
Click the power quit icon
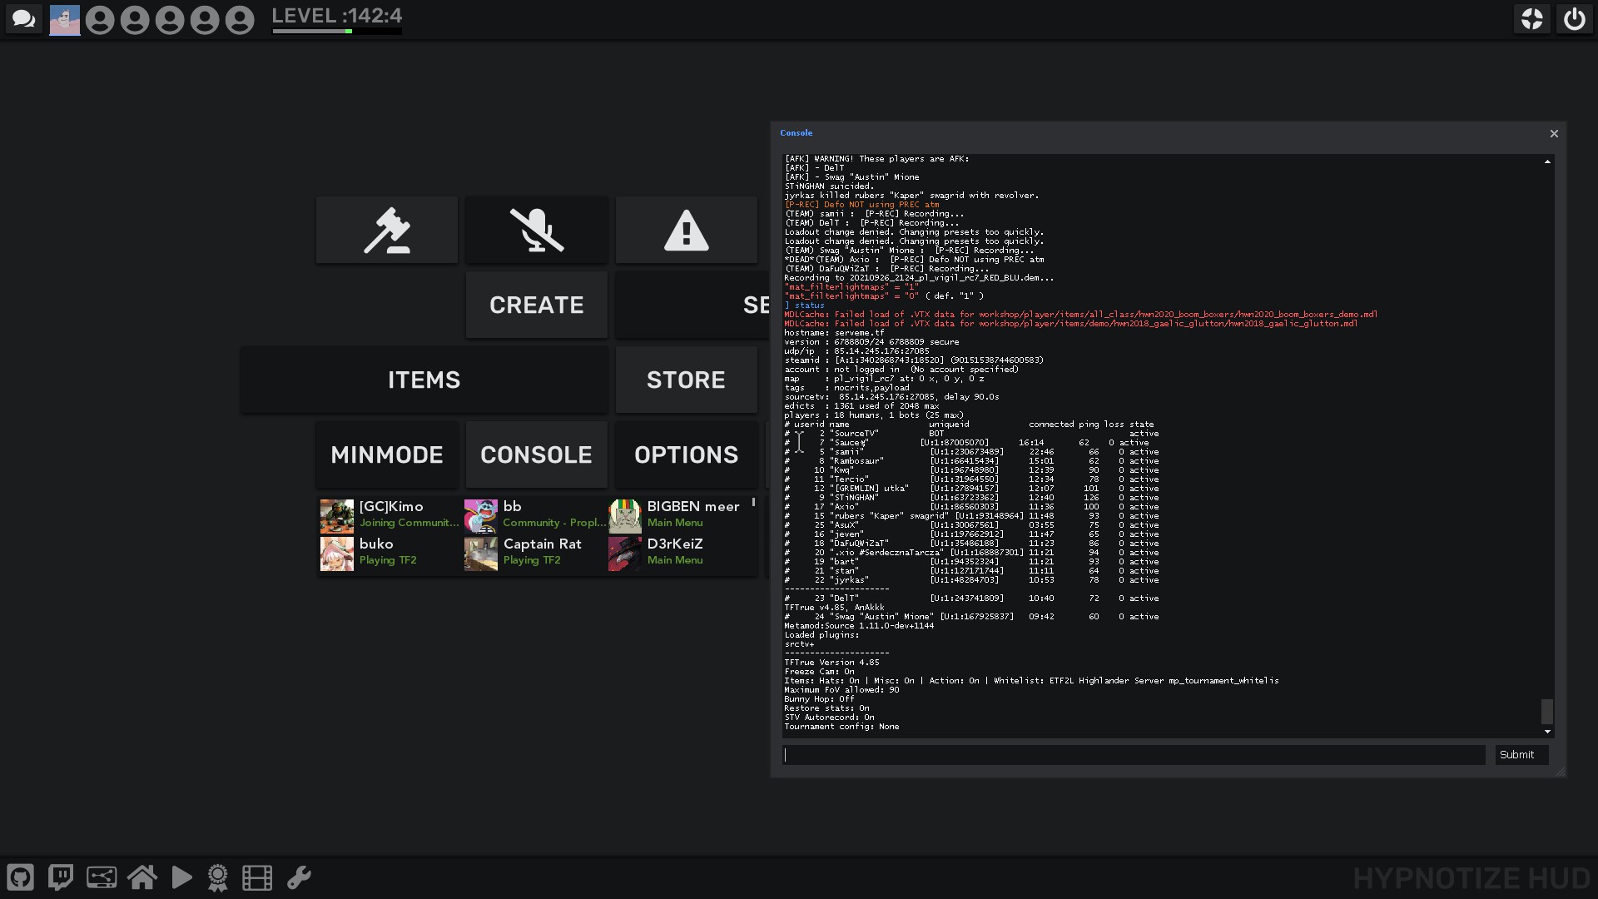(1574, 19)
